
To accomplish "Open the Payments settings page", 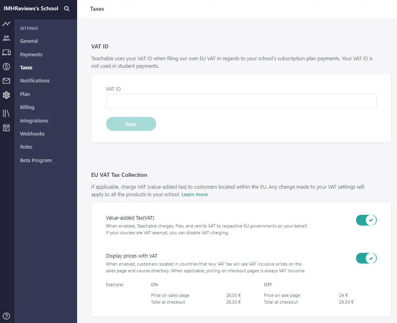I will pos(31,55).
